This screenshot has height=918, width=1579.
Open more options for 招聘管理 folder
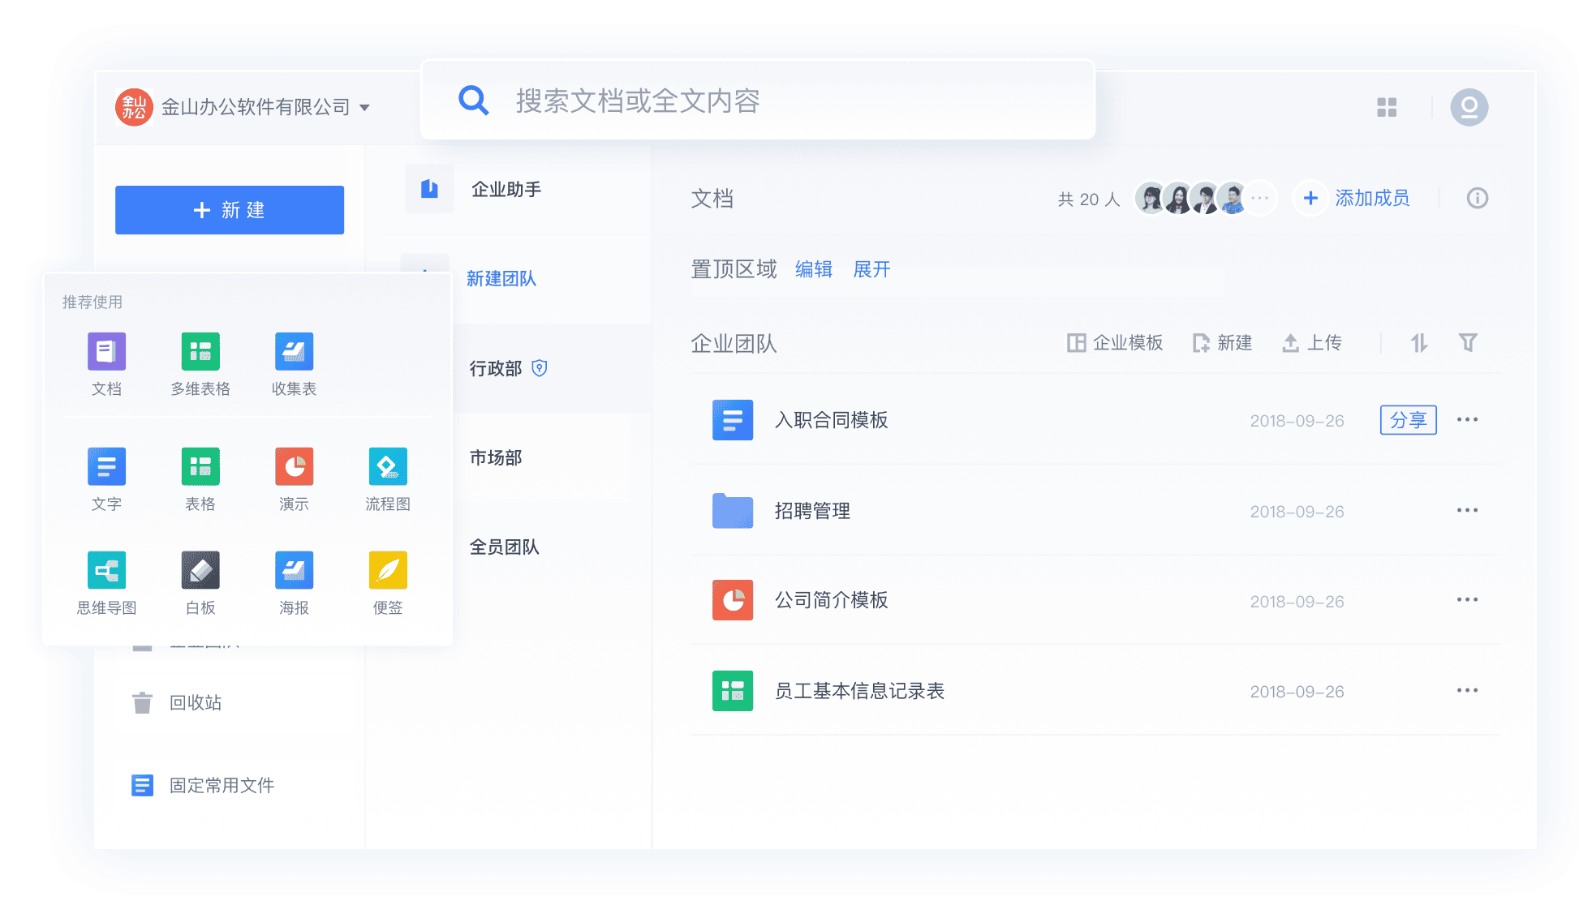pyautogui.click(x=1466, y=511)
